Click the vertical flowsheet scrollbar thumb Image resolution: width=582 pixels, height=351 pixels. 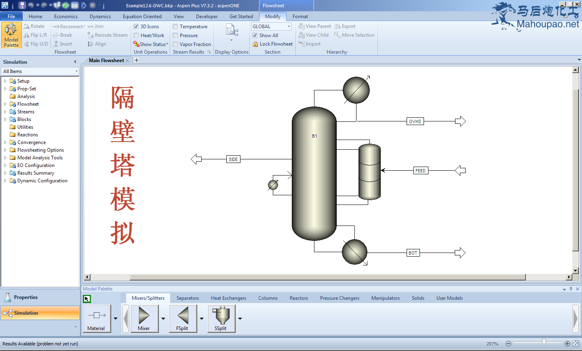pos(576,170)
